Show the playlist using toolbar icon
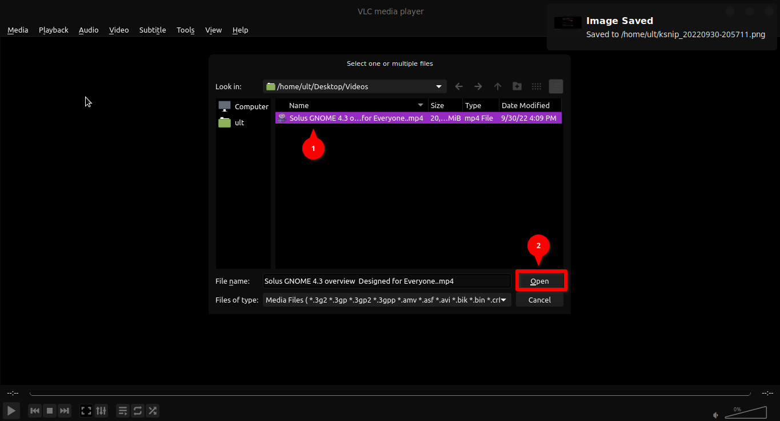The height and width of the screenshot is (421, 780). (x=122, y=411)
